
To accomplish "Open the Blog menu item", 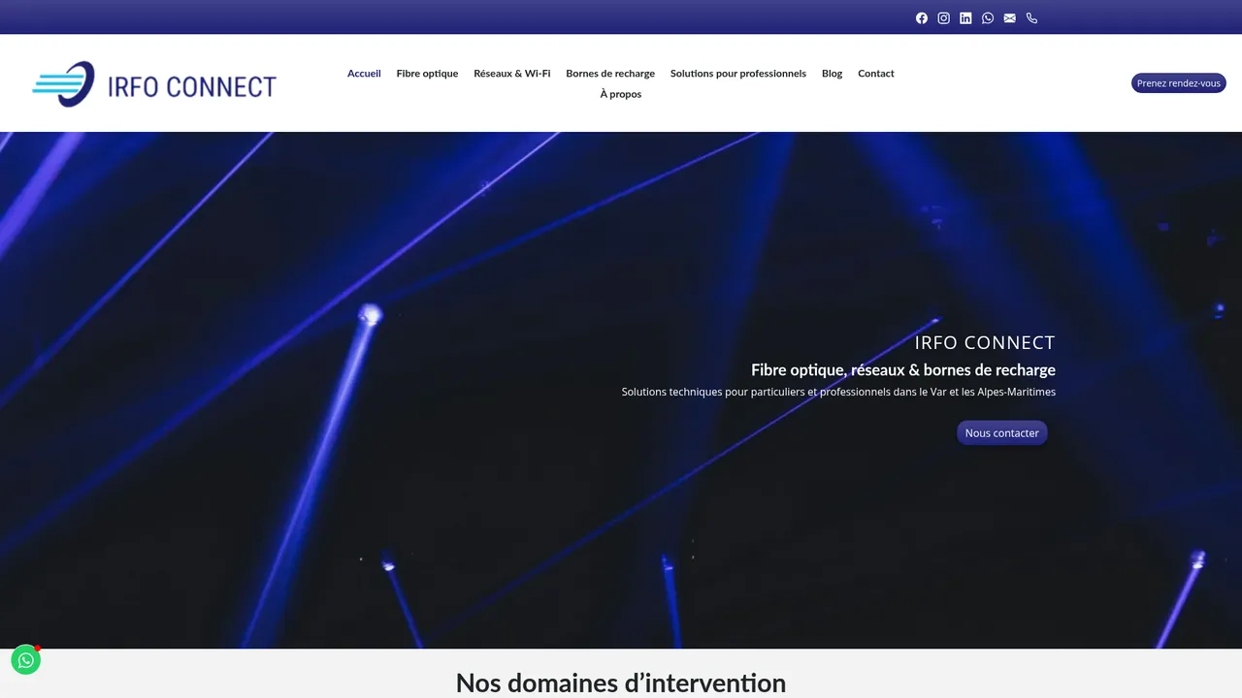I will click(x=833, y=74).
